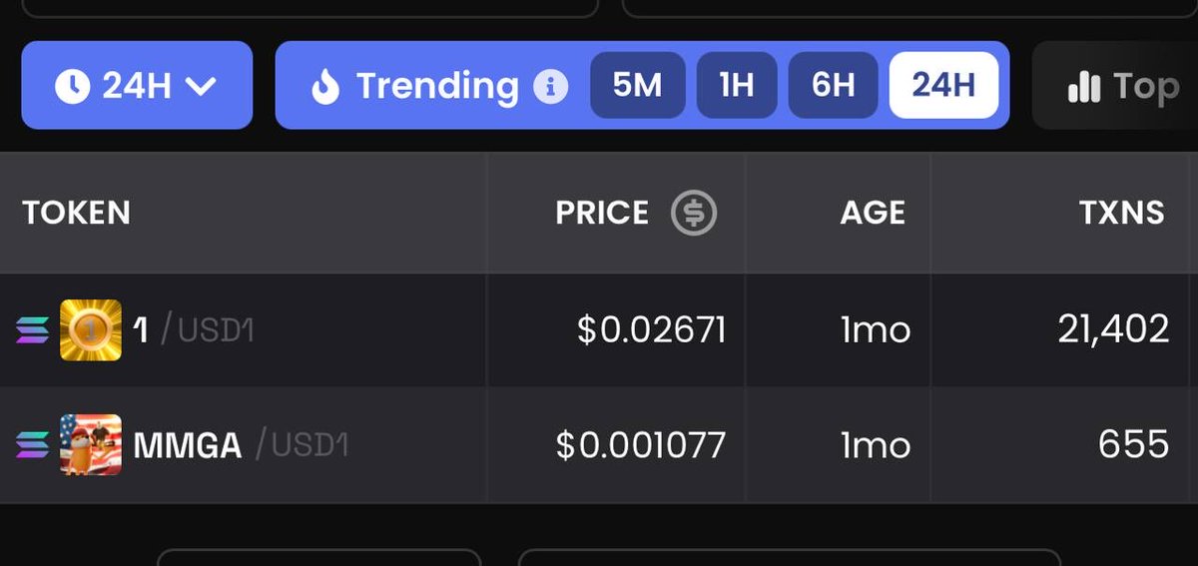The height and width of the screenshot is (566, 1198).
Task: Select the 6H trending timeframe
Action: point(833,86)
